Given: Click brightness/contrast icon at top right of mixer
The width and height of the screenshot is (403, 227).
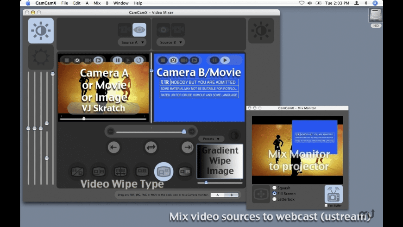Looking at the screenshot, I should point(261,31).
